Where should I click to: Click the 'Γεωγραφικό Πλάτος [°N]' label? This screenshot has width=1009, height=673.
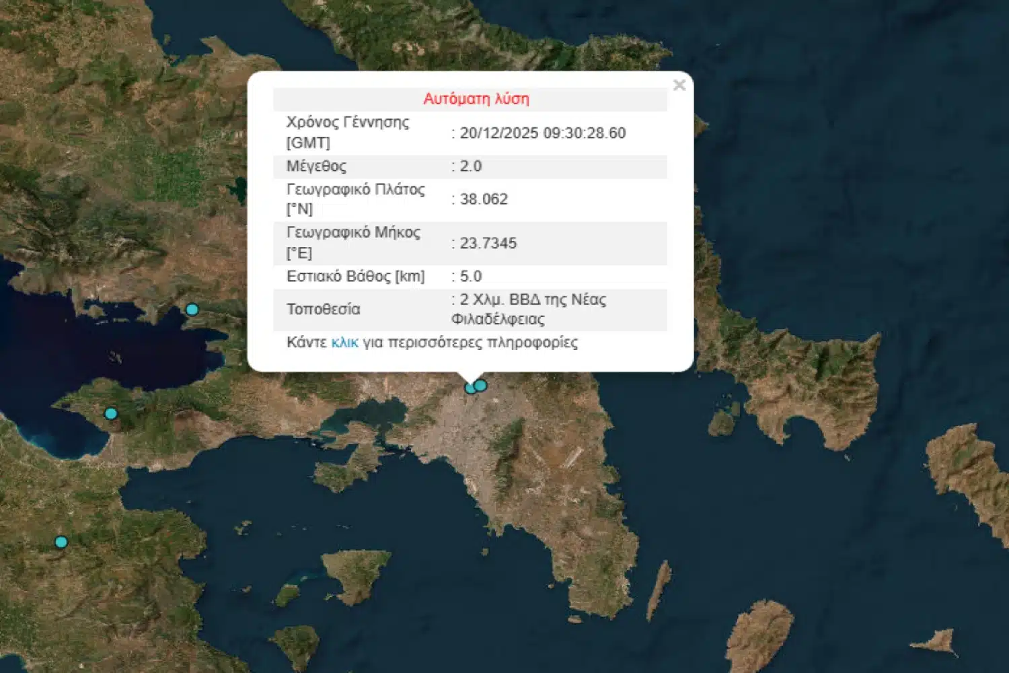[x=355, y=199]
